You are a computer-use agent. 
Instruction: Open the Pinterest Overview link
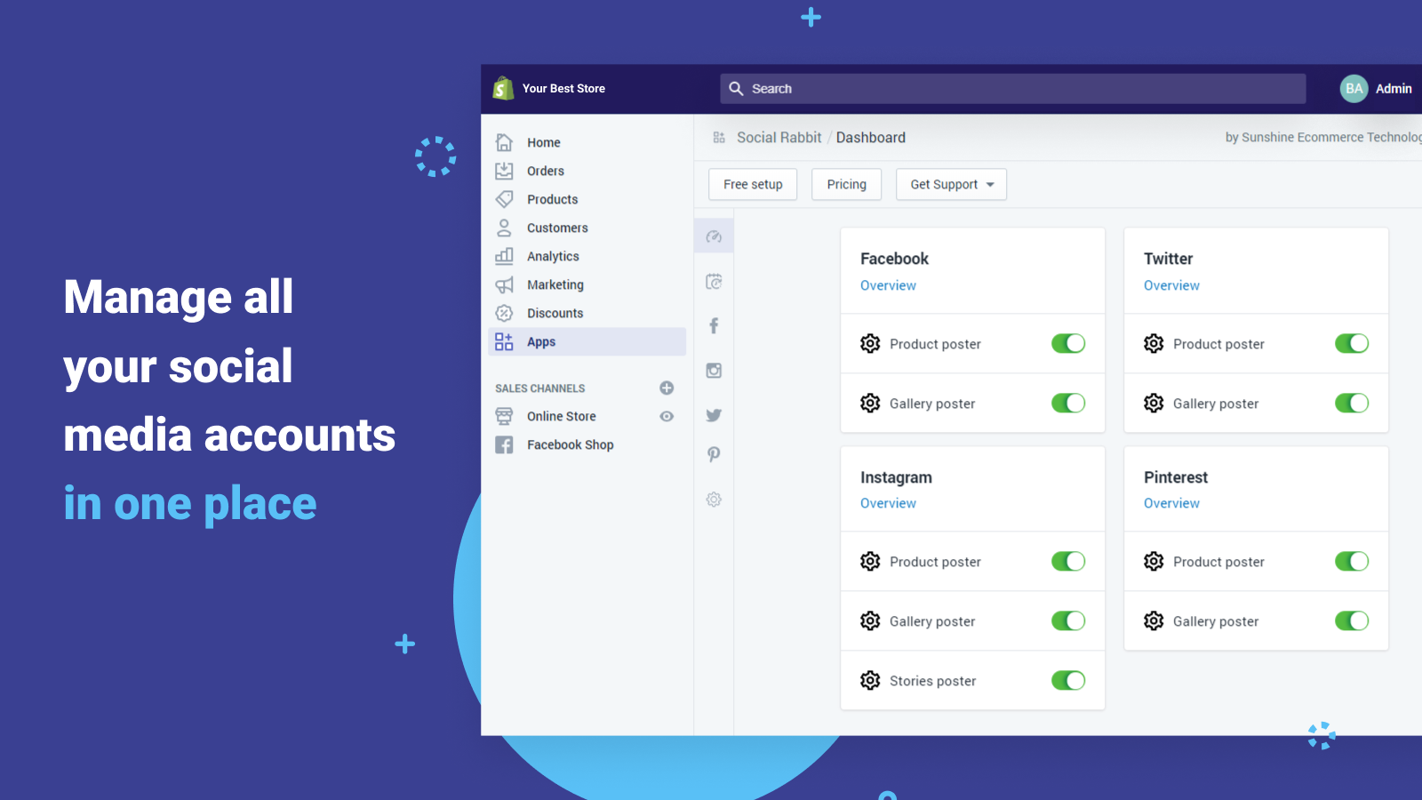1171,503
